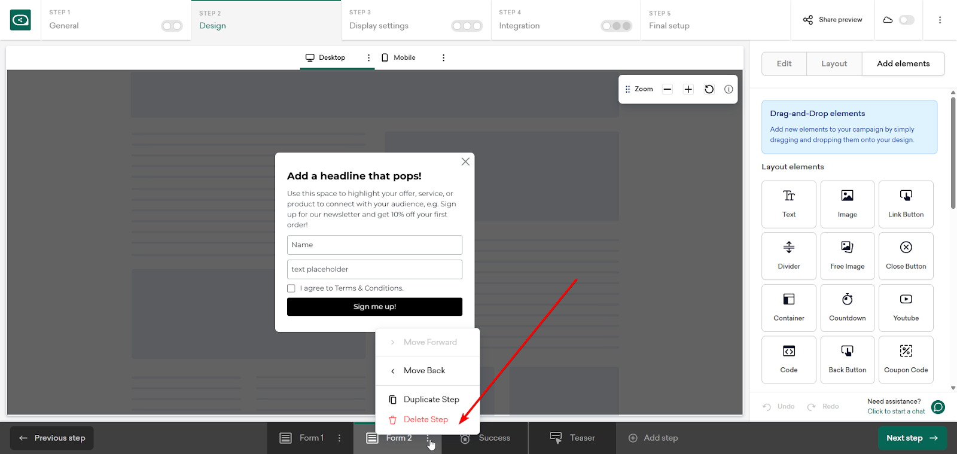
Task: Choose the Divider layout element
Action: point(788,255)
